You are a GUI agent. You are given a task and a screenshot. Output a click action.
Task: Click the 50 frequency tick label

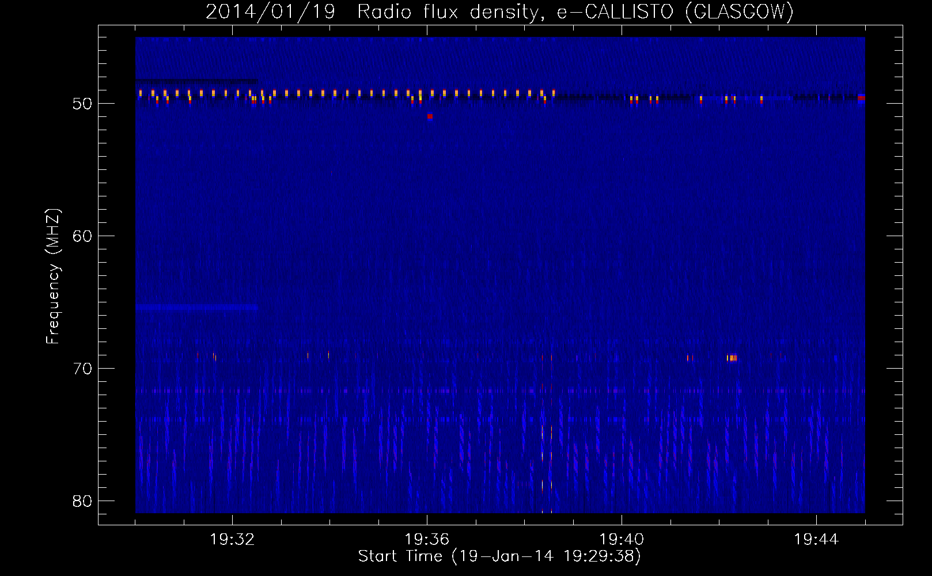[x=82, y=104]
